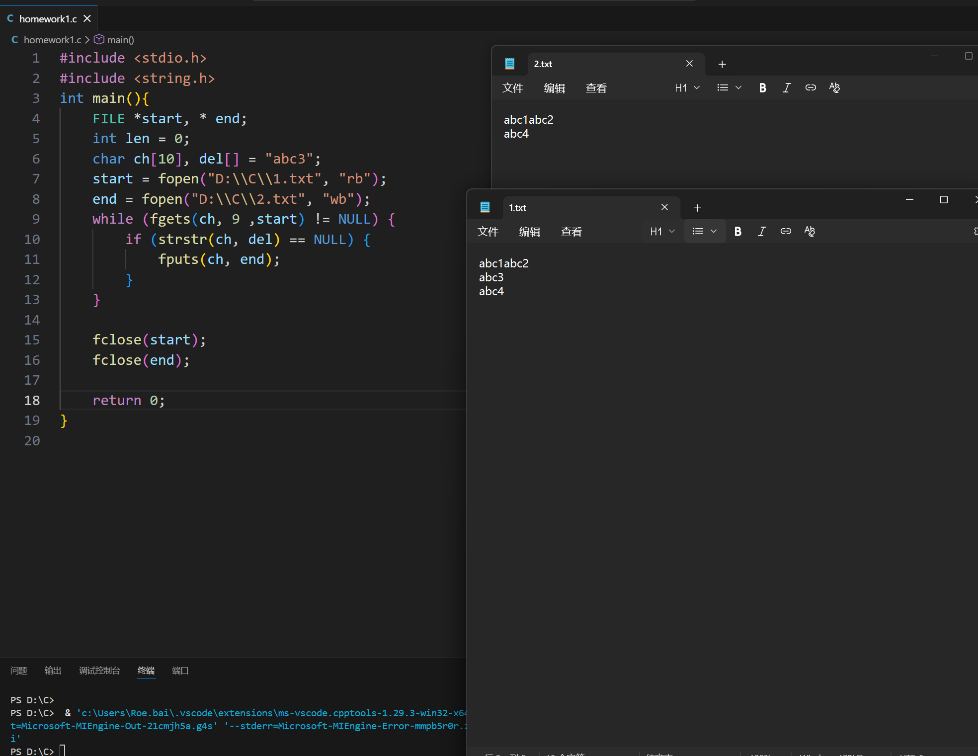Click clear formatting icon in 2.txt window
This screenshot has width=978, height=756.
[x=834, y=88]
